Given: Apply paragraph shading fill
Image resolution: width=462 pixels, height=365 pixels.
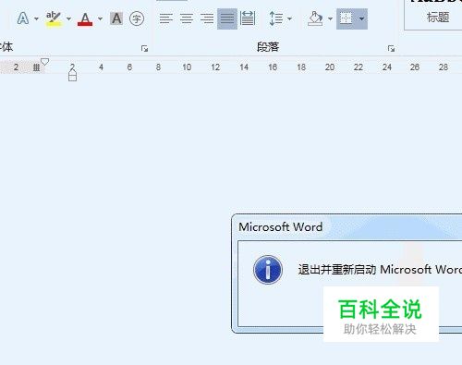Looking at the screenshot, I should point(315,18).
